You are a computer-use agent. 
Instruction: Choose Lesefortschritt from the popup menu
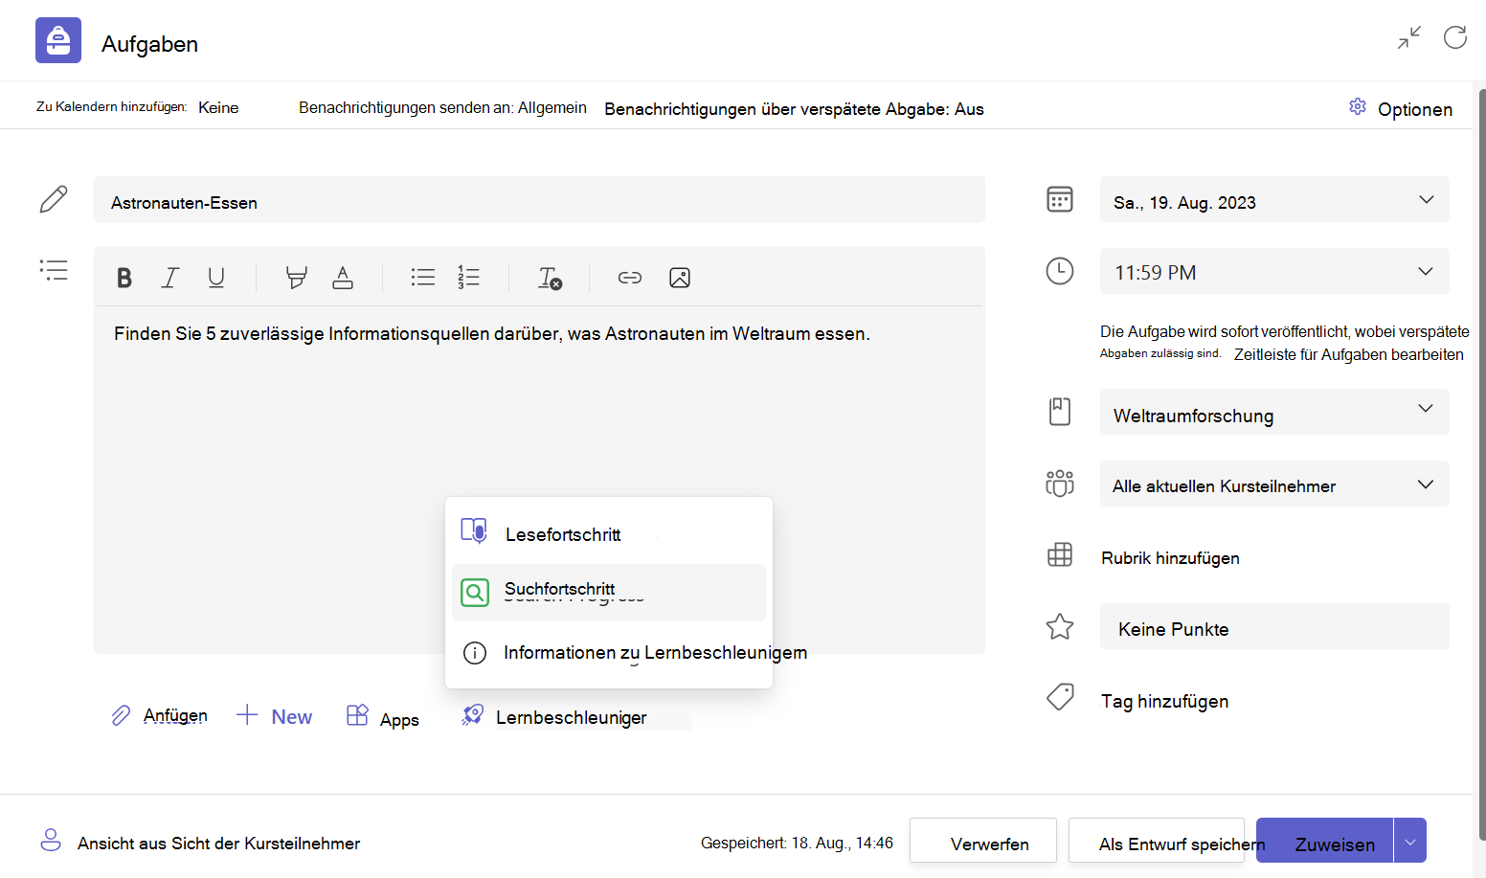tap(609, 533)
